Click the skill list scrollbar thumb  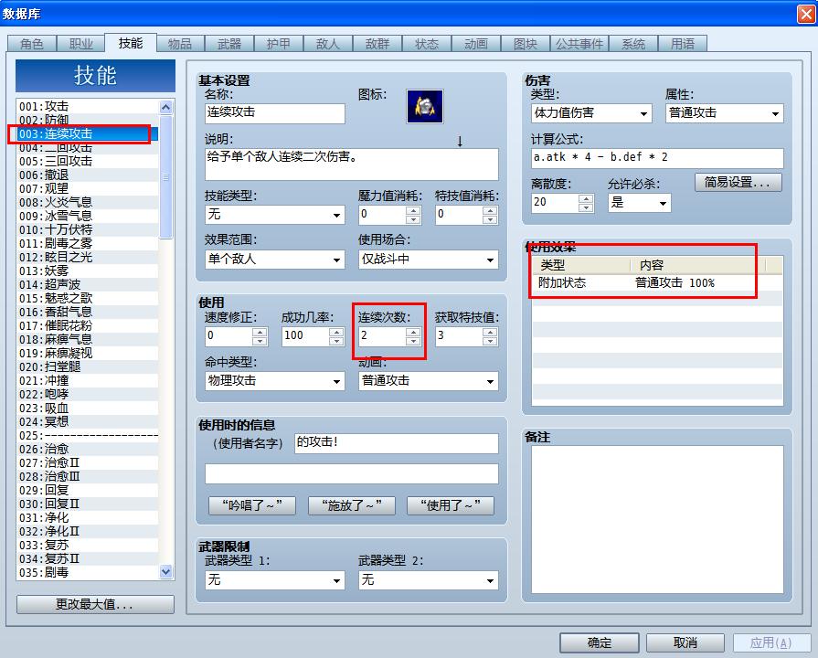point(166,177)
